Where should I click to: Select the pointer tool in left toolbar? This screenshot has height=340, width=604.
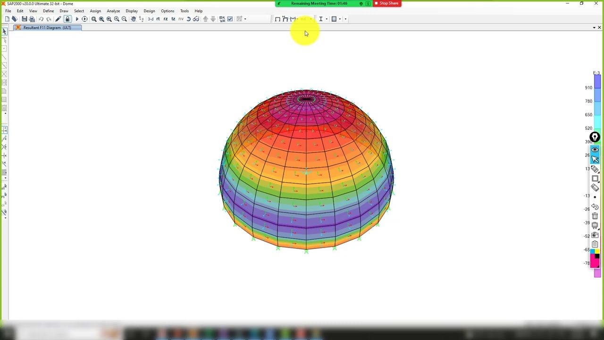click(x=4, y=31)
